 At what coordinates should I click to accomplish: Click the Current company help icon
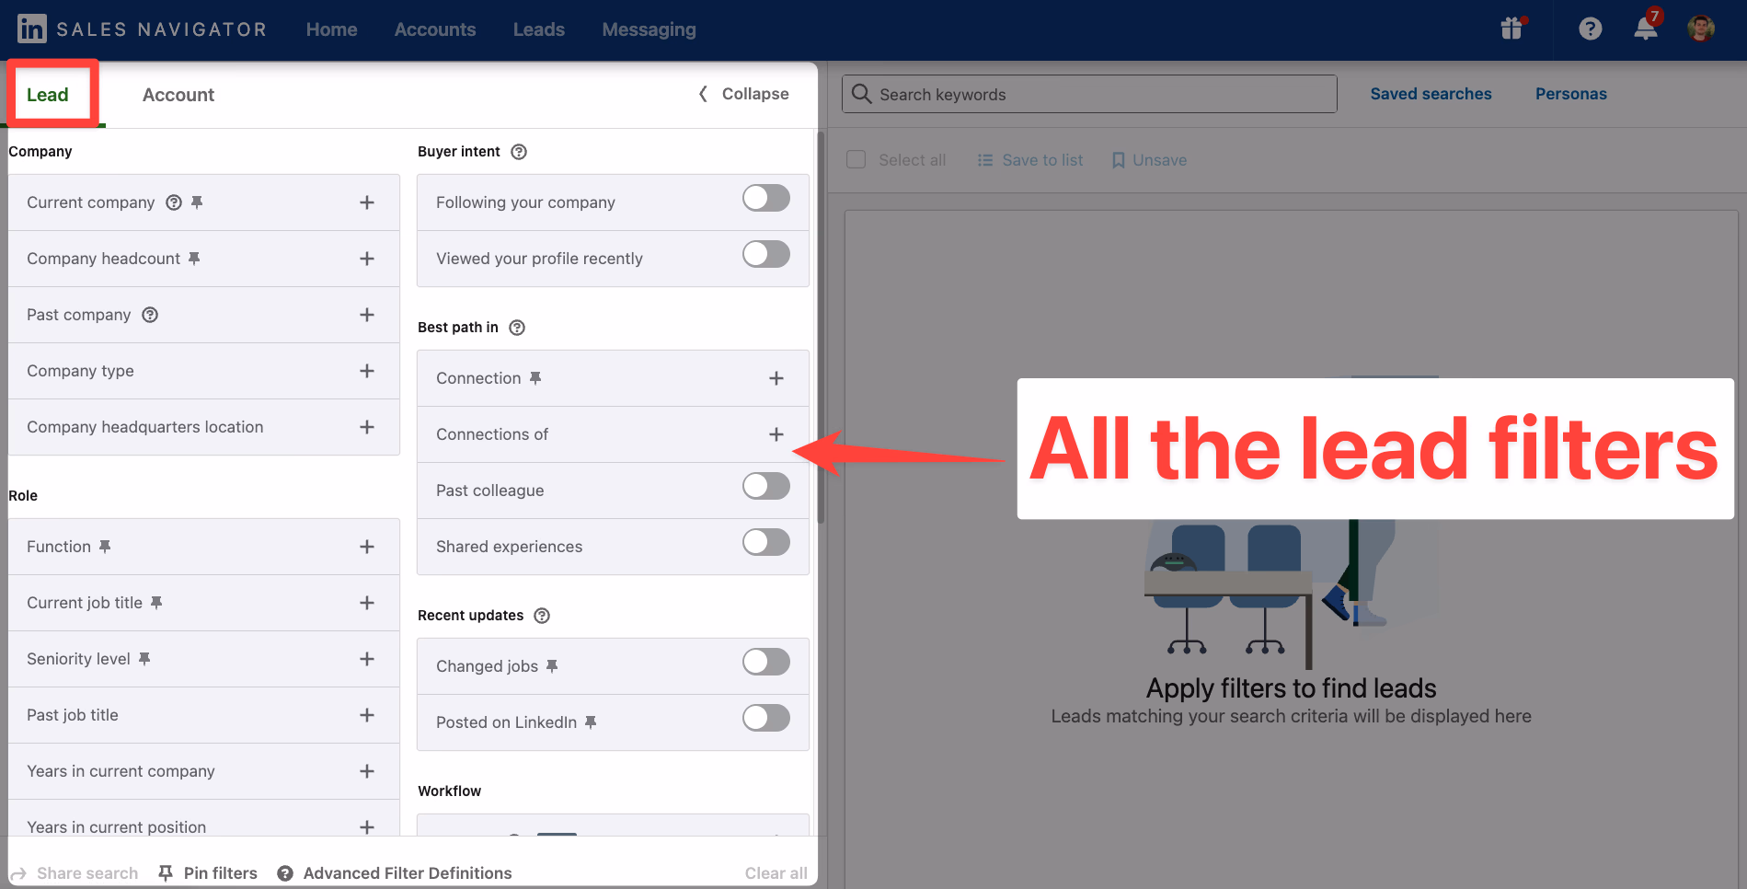coord(174,202)
